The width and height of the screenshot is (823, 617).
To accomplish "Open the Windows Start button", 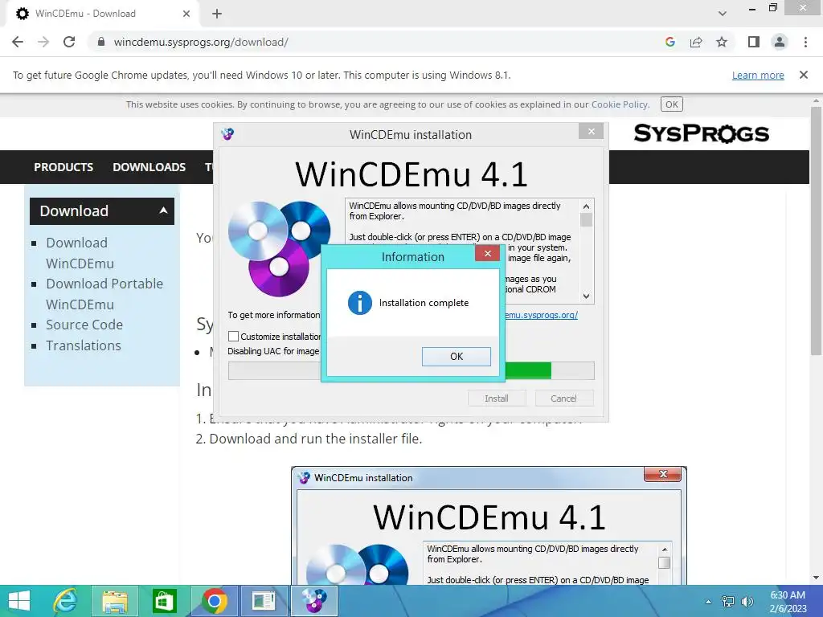I will pos(19,601).
